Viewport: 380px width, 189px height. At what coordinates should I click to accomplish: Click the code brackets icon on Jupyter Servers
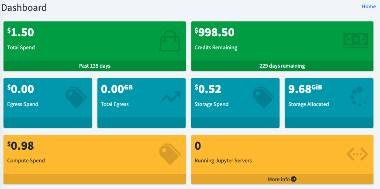click(x=357, y=154)
